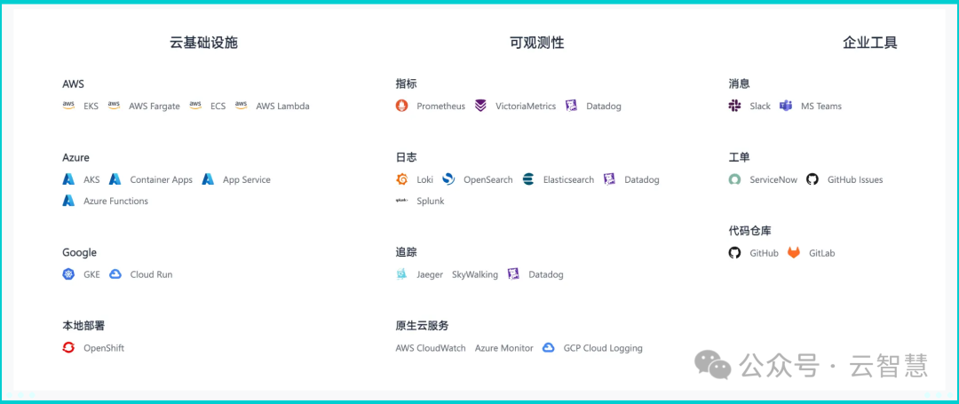
Task: Click the Datadog icon in the 日志 row
Action: (609, 179)
